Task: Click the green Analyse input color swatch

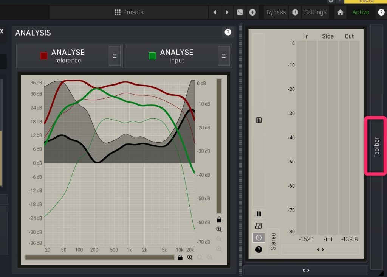Action: point(152,56)
